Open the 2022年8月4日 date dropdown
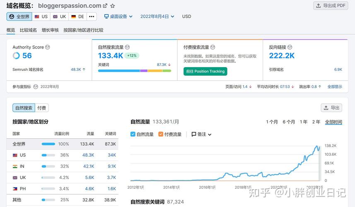This screenshot has height=207, width=355. 157,17
